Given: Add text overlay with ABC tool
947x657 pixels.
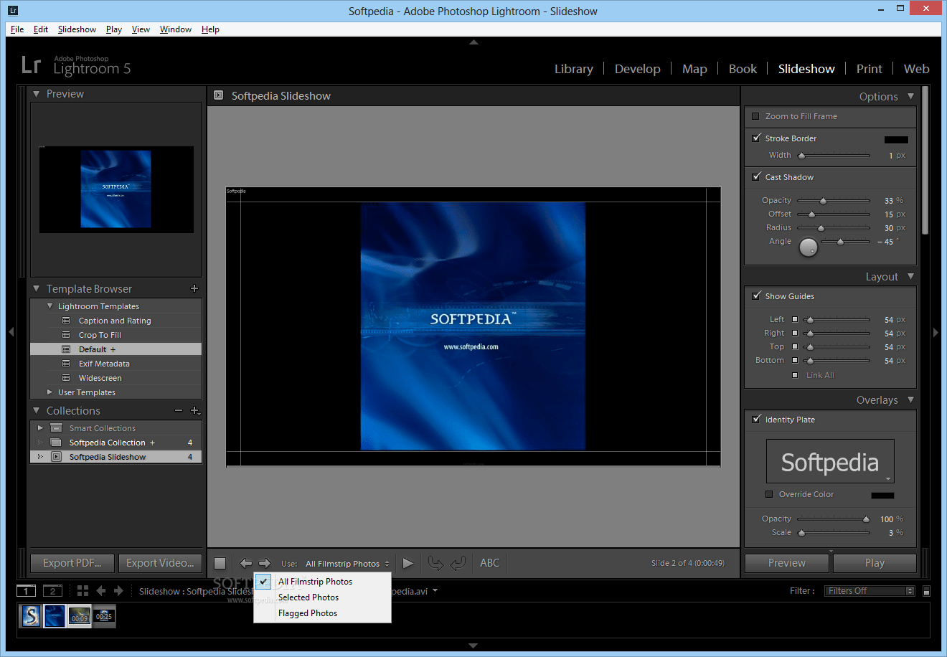Looking at the screenshot, I should [490, 563].
